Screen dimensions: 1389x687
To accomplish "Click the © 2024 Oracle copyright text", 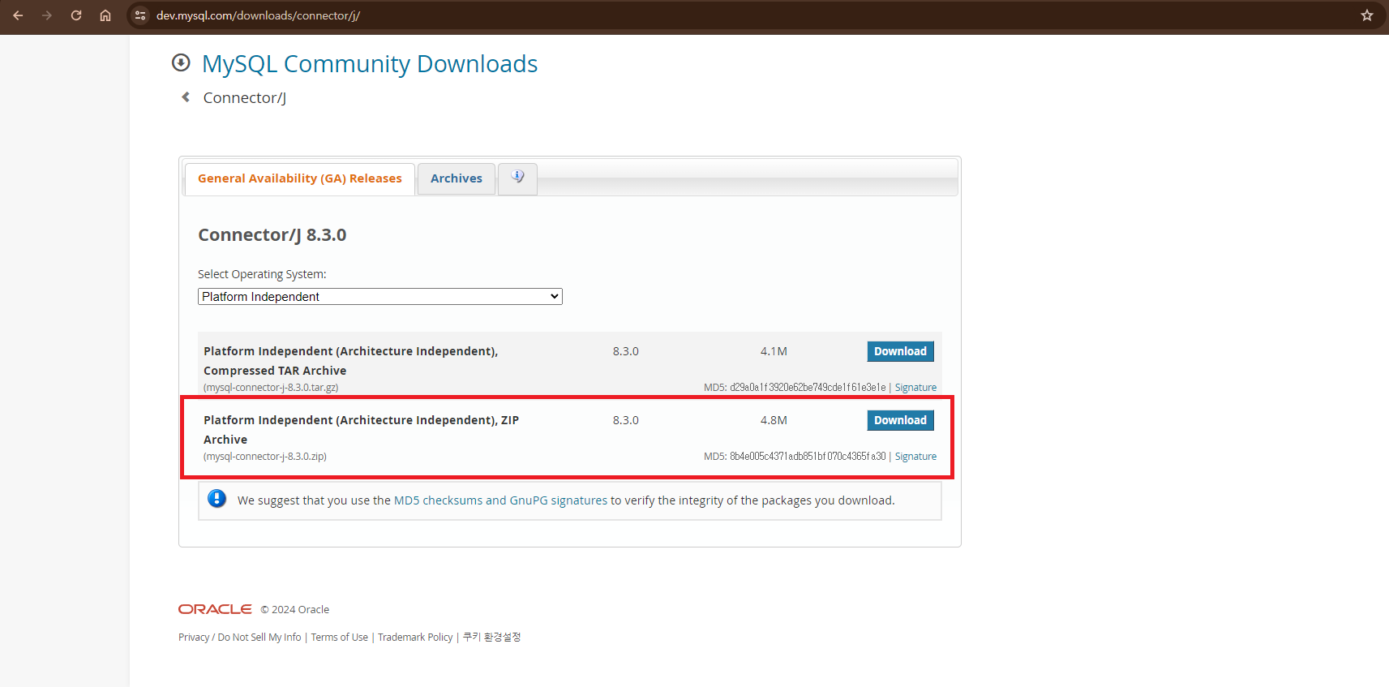I will coord(295,610).
